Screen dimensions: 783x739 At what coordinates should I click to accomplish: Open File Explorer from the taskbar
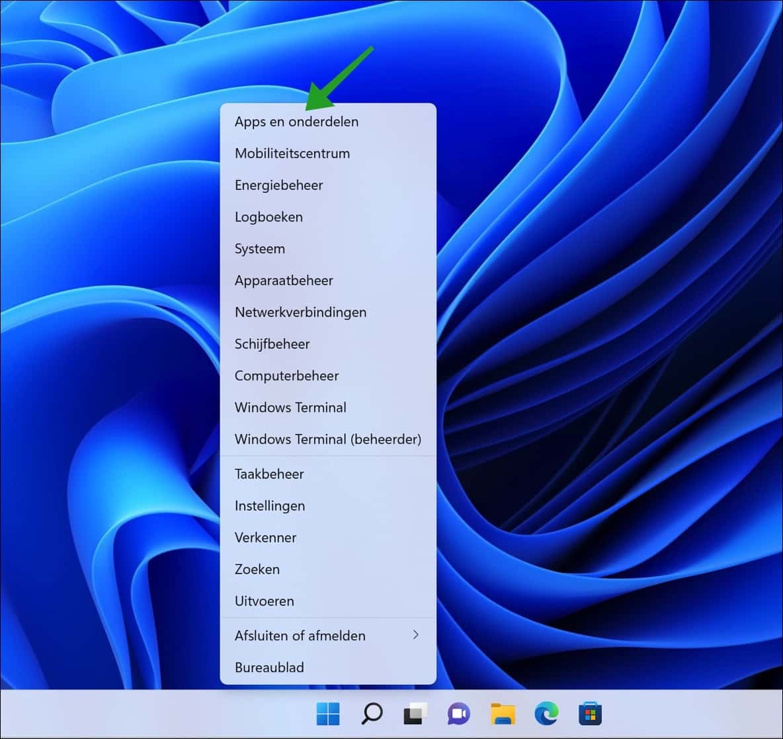click(502, 714)
